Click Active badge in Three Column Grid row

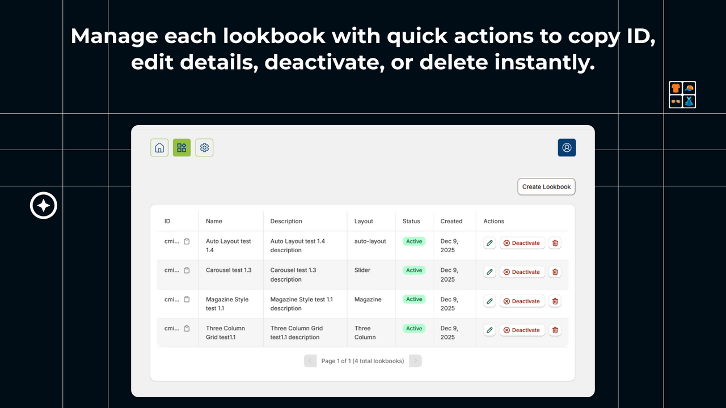point(414,328)
